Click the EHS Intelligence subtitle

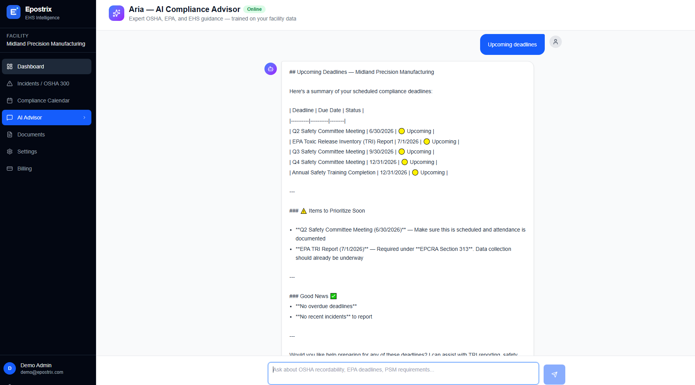[42, 18]
